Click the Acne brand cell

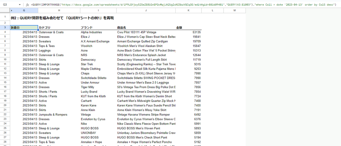click(x=98, y=50)
